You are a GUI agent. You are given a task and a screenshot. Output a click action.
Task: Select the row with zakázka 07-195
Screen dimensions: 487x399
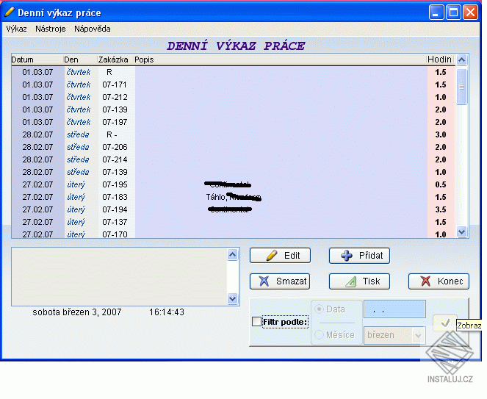click(234, 184)
